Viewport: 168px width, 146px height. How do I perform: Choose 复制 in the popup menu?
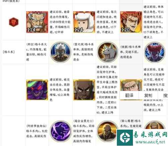(x=148, y=96)
